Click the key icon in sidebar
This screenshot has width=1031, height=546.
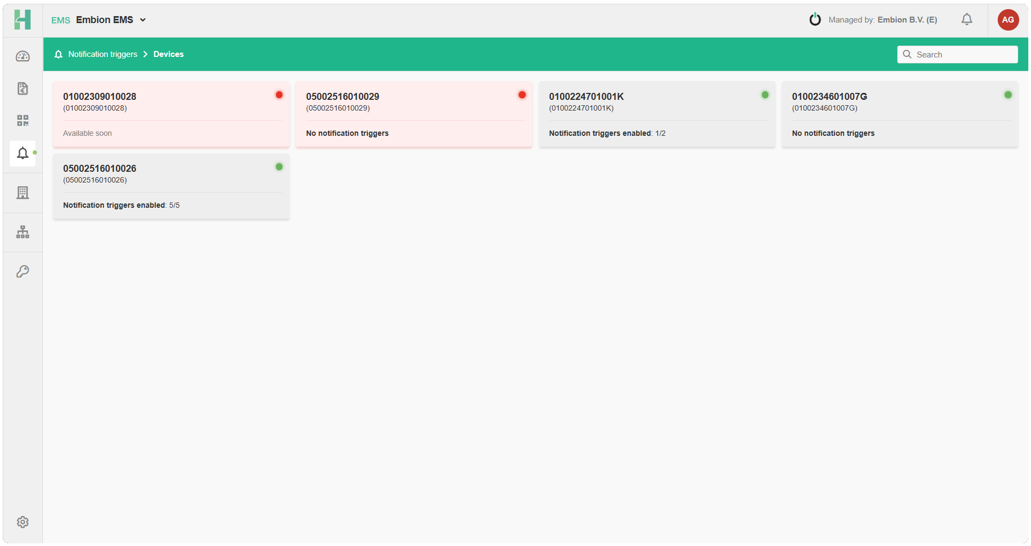(23, 272)
